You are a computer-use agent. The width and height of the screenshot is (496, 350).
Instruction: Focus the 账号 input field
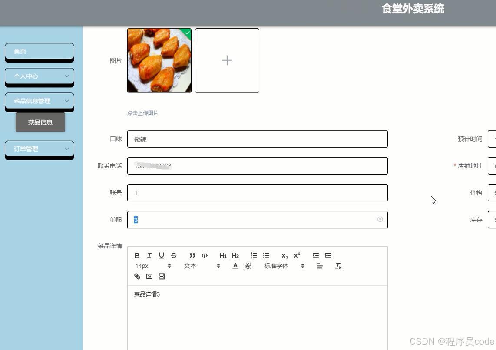click(258, 193)
